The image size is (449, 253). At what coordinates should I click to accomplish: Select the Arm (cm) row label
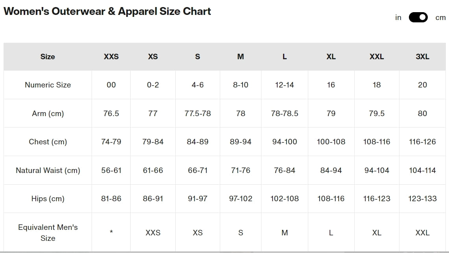pos(48,113)
